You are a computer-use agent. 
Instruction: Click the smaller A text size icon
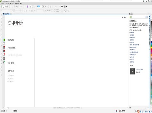(x=123, y=17)
